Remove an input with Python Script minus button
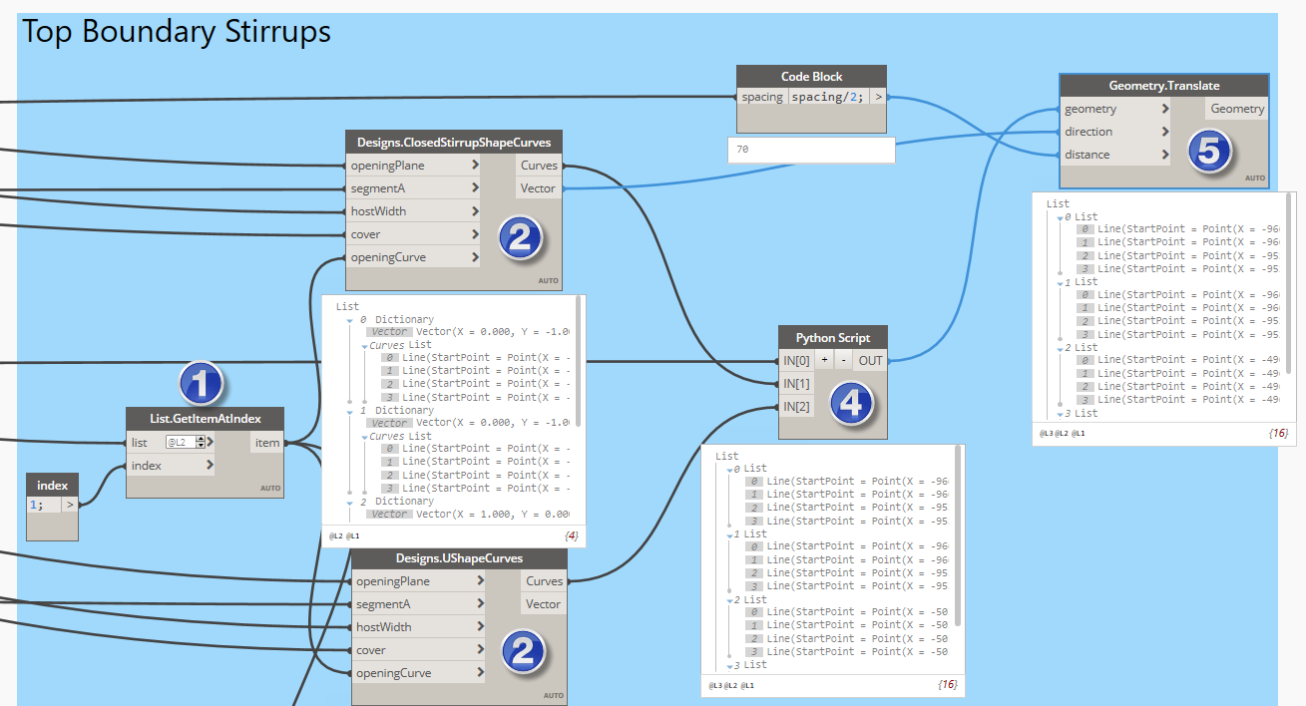The height and width of the screenshot is (706, 1306). pyautogui.click(x=844, y=361)
